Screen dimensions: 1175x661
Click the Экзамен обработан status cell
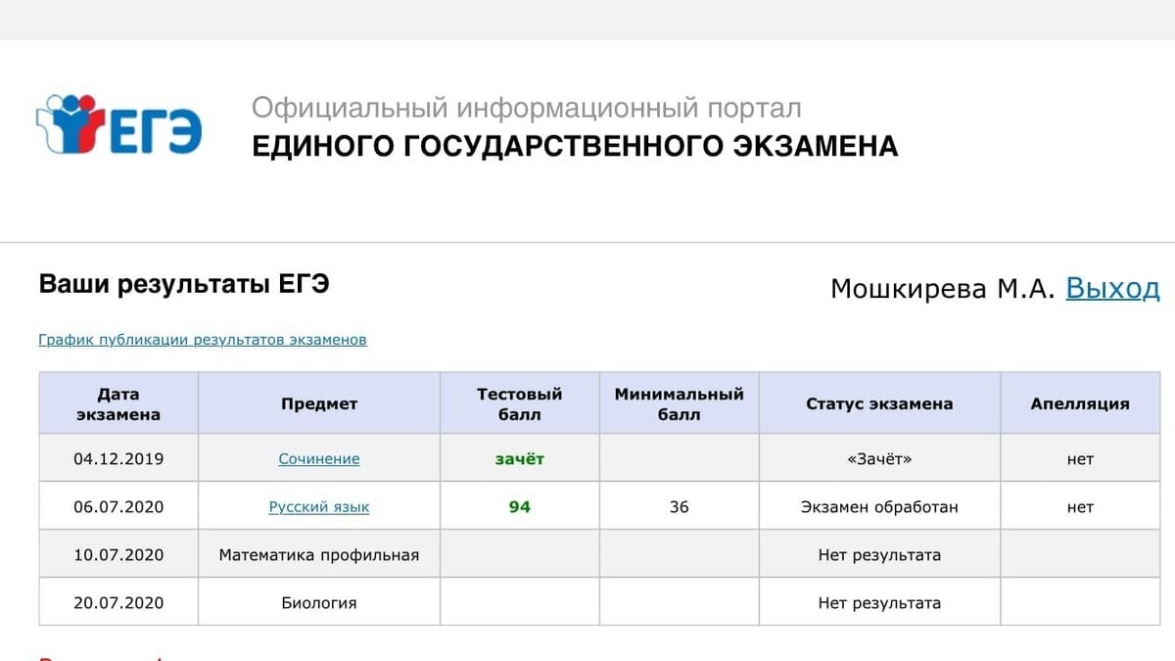(880, 506)
